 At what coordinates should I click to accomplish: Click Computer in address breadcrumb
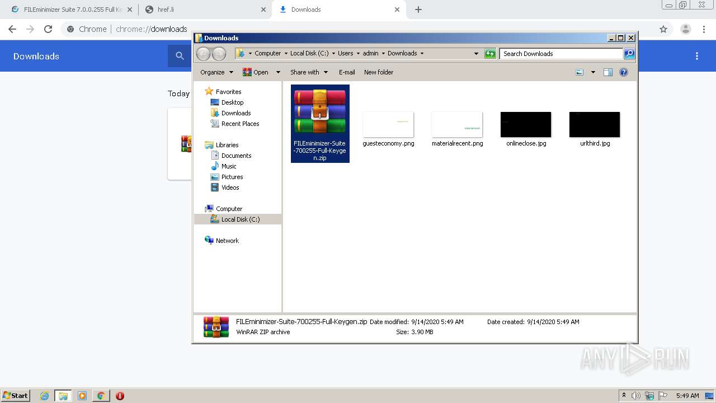point(267,53)
